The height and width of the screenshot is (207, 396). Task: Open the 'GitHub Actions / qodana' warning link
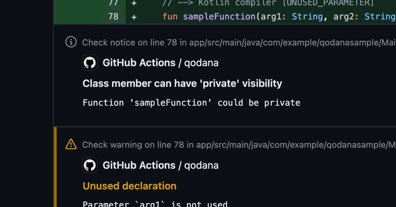pyautogui.click(x=160, y=165)
